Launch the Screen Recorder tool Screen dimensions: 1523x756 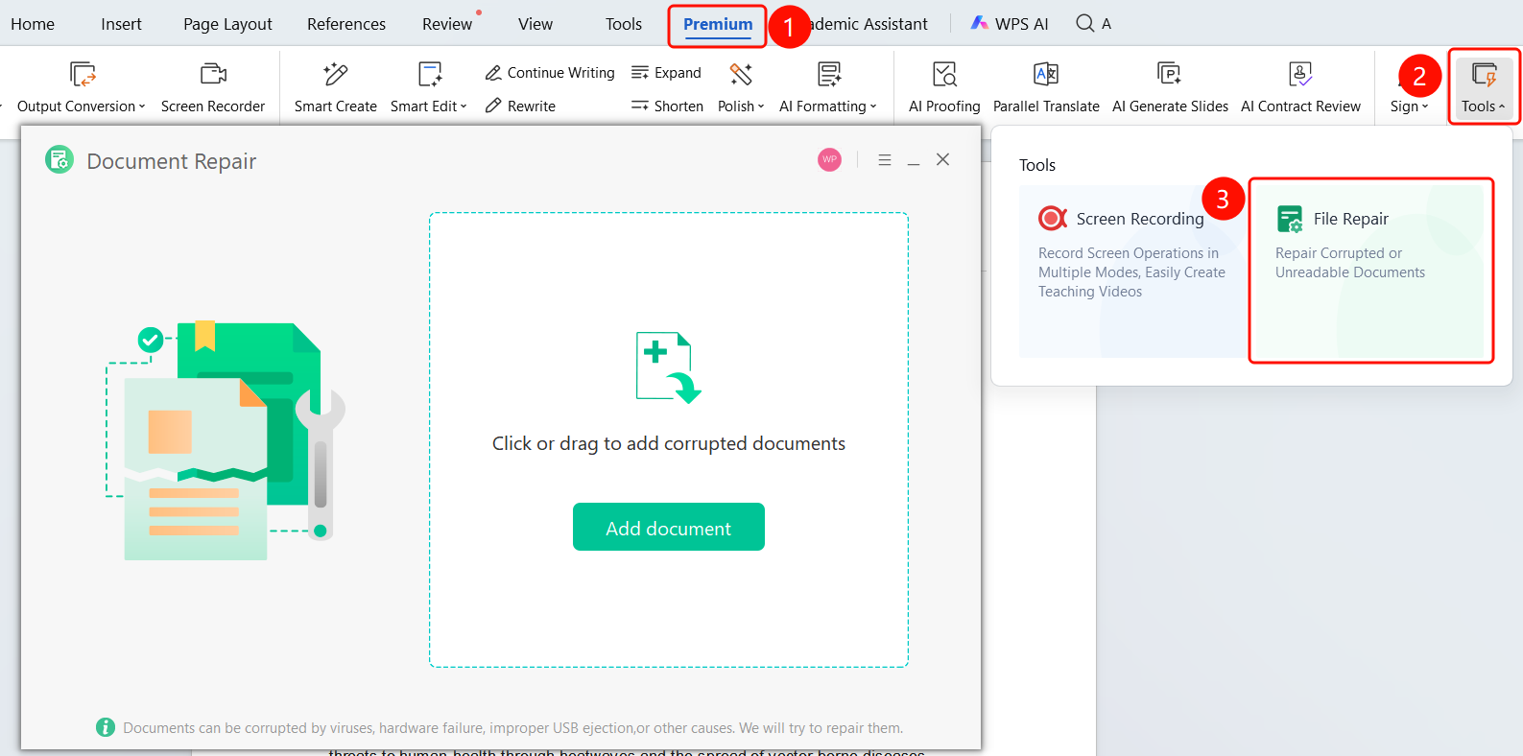(213, 87)
